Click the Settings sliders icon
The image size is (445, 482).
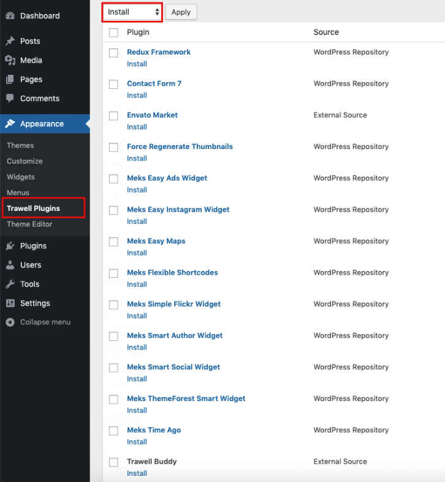coord(10,303)
